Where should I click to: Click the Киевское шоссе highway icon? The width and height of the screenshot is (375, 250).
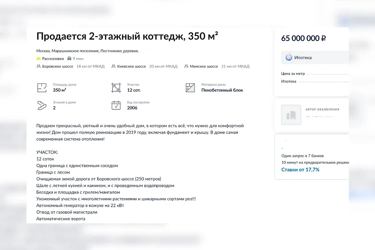tap(113, 66)
